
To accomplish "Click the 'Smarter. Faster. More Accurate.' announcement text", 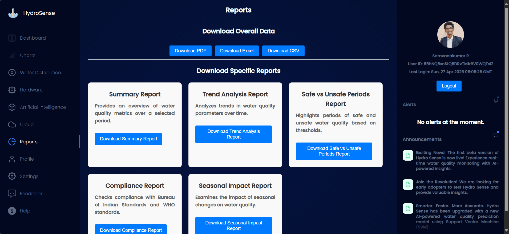I will pos(457,216).
